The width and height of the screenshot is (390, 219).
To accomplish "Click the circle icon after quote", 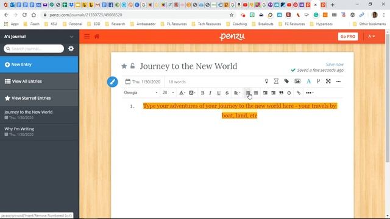I will [x=289, y=93].
